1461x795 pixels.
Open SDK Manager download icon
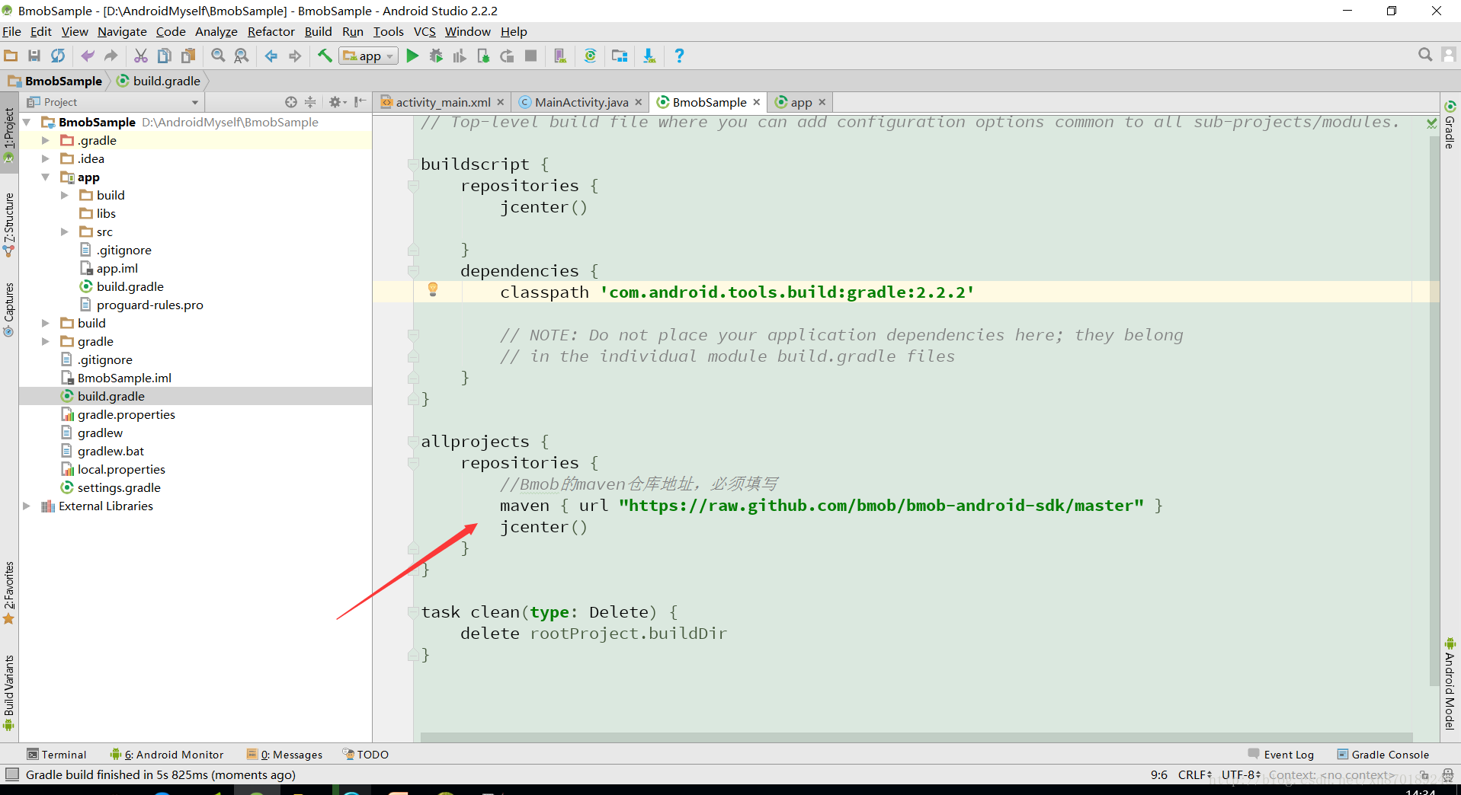pos(649,56)
